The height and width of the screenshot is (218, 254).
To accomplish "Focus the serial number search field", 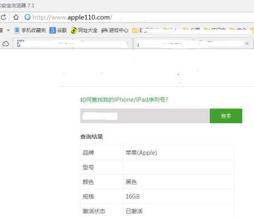I will coord(145,116).
